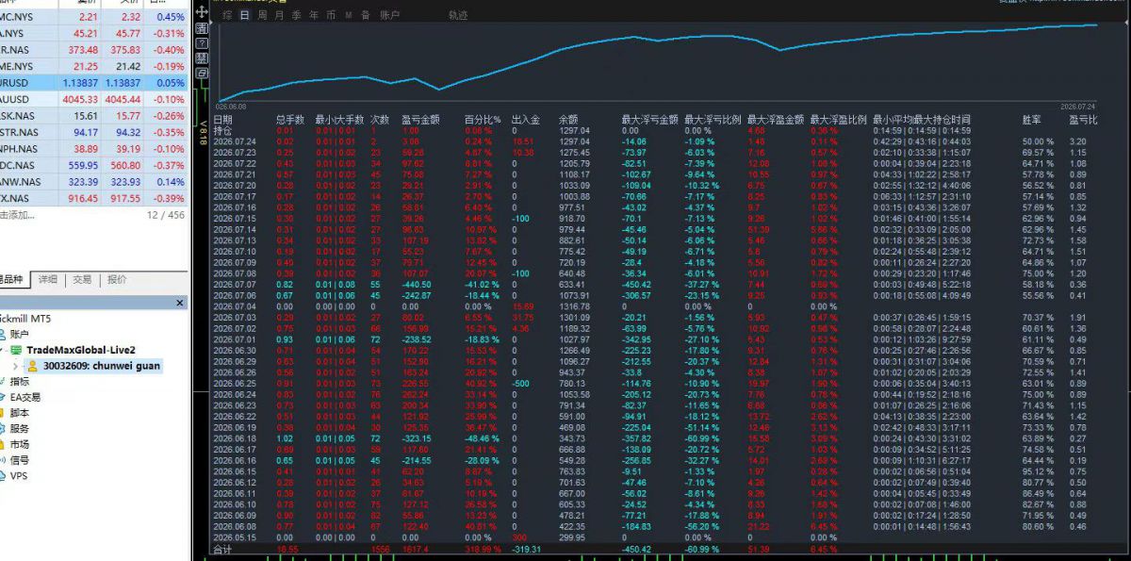Click the 最大浮盈比例 column header

[x=838, y=121]
